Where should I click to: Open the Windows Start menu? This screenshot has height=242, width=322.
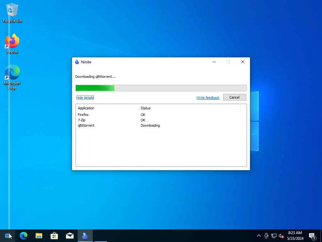coord(7,236)
